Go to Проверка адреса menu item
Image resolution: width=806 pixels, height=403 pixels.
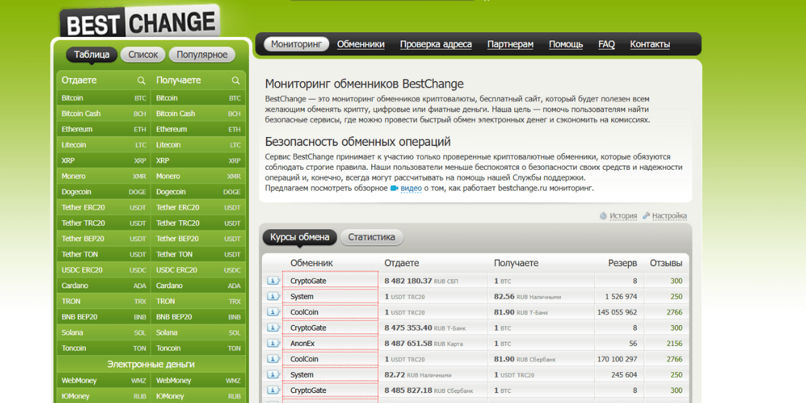click(x=436, y=44)
